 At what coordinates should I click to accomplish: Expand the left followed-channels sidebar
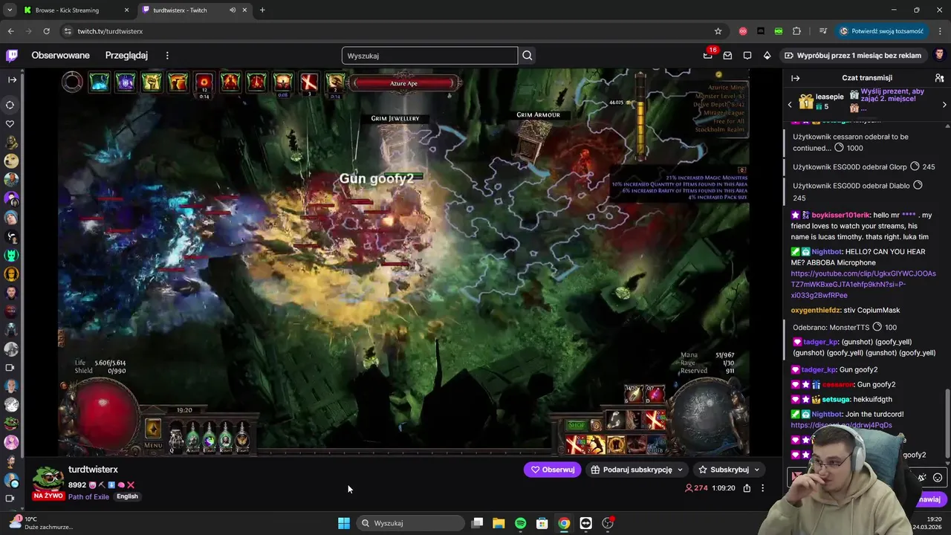[x=12, y=80]
